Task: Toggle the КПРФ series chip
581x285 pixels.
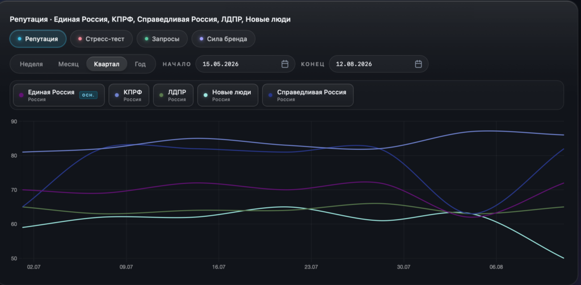Action: coord(129,95)
